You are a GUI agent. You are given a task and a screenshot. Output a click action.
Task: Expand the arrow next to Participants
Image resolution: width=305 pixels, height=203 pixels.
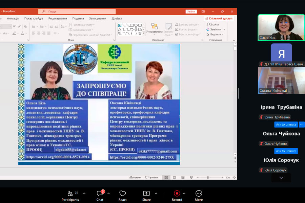[x=84, y=194]
